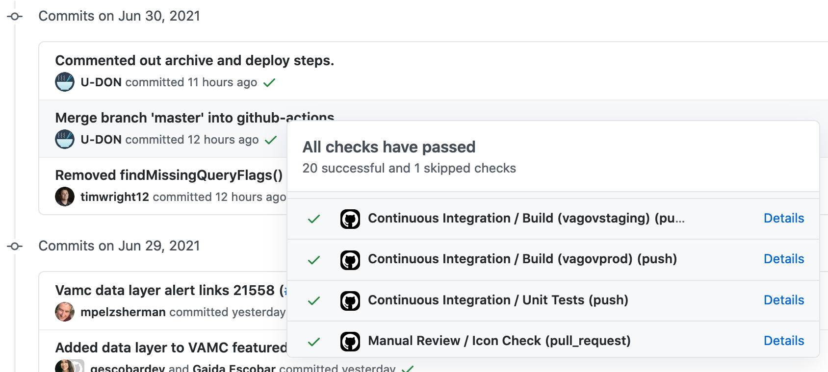This screenshot has width=828, height=372.
Task: View Details of Manual Review Icon Check
Action: (783, 341)
